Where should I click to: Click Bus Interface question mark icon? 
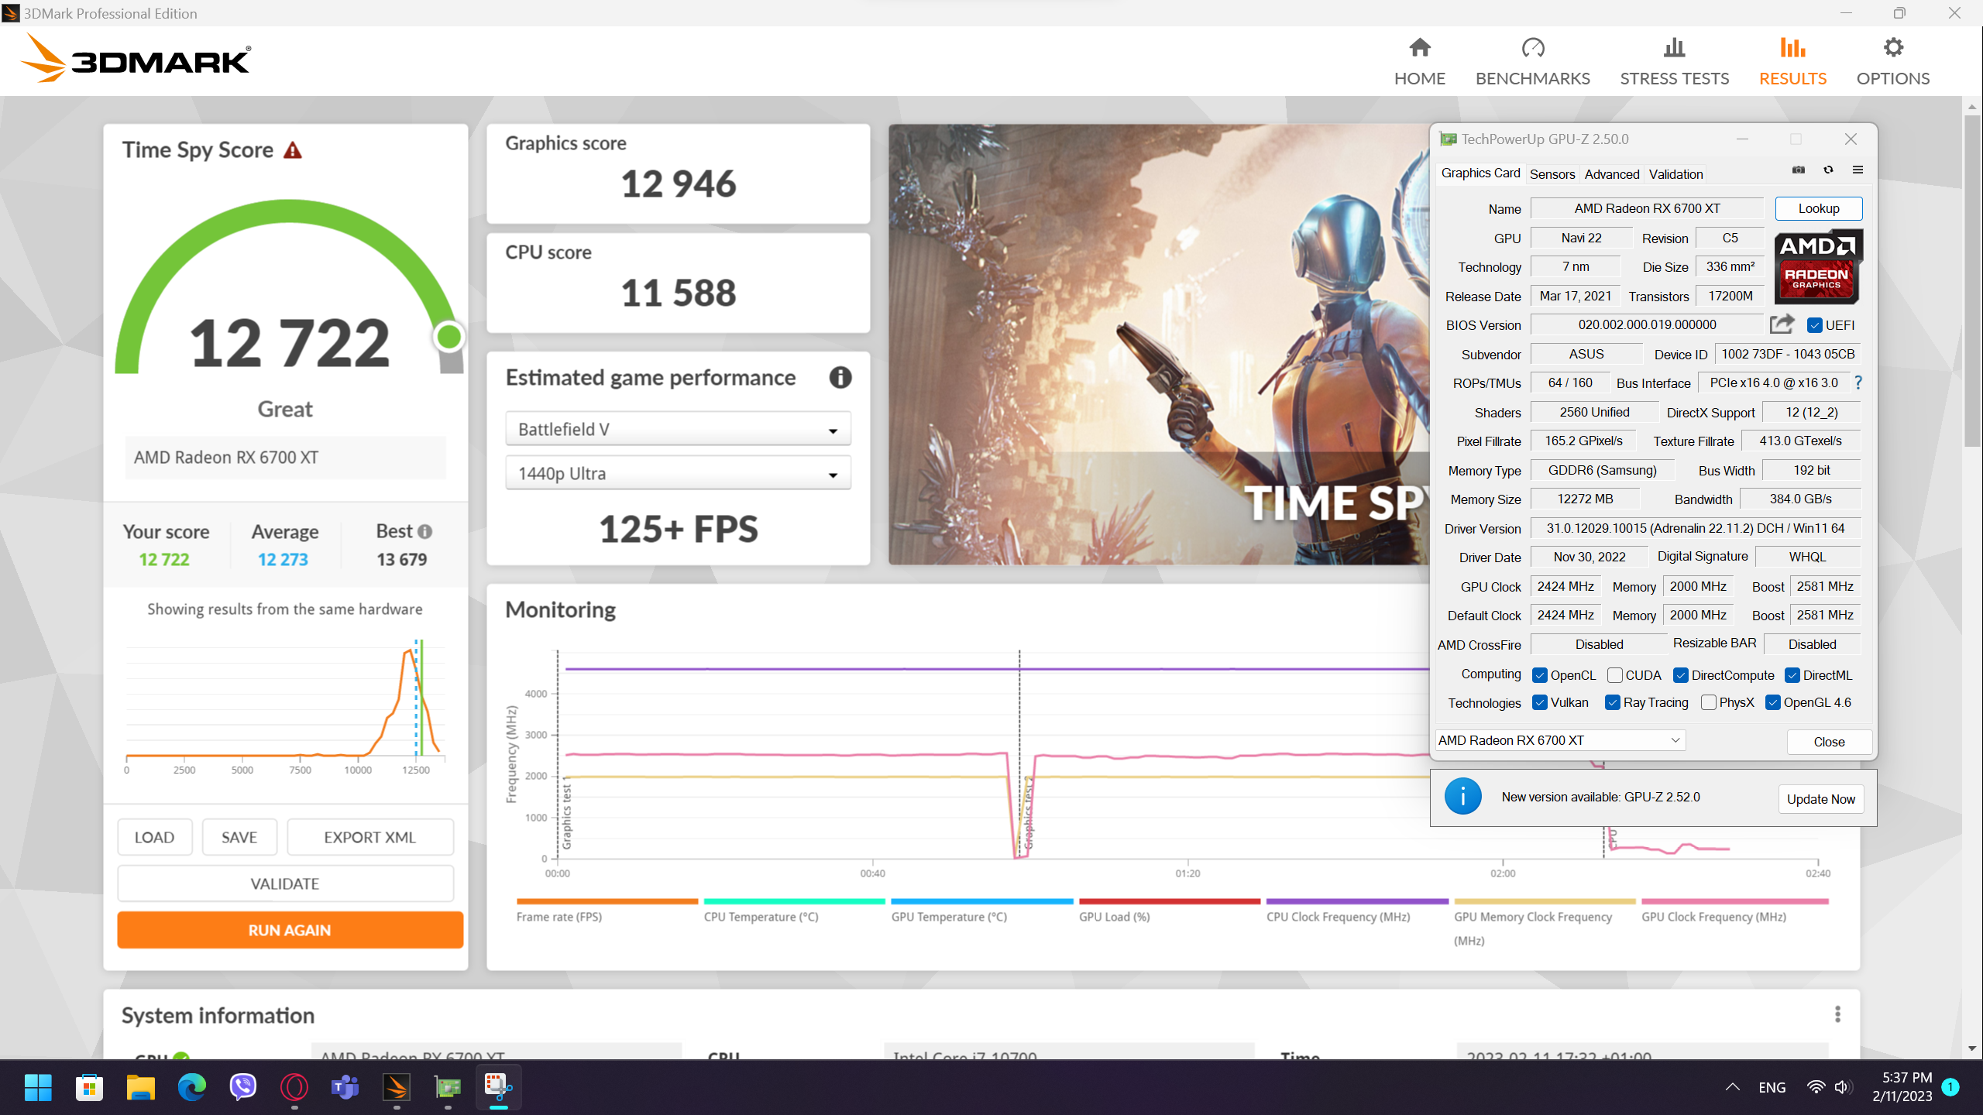point(1858,383)
